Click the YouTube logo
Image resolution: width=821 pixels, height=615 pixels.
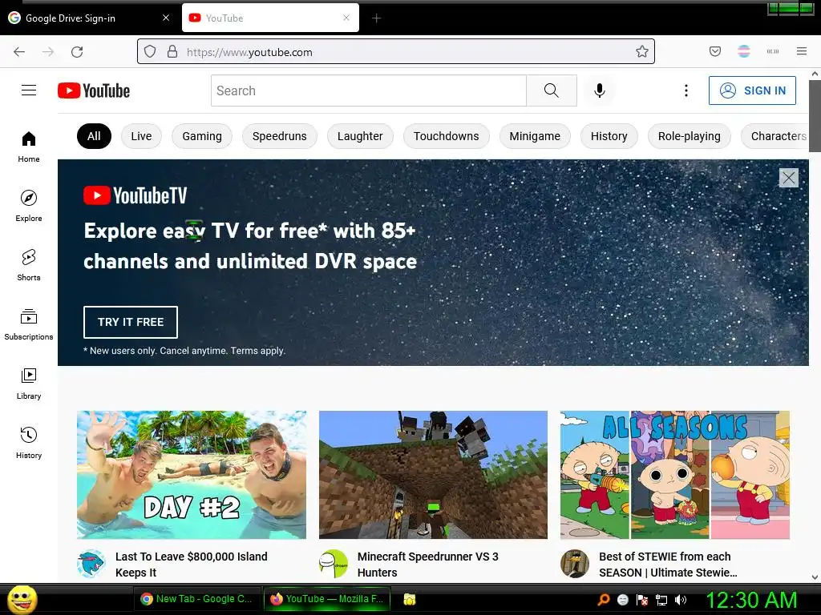94,90
